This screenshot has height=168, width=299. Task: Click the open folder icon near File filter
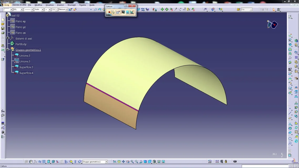coord(238,9)
